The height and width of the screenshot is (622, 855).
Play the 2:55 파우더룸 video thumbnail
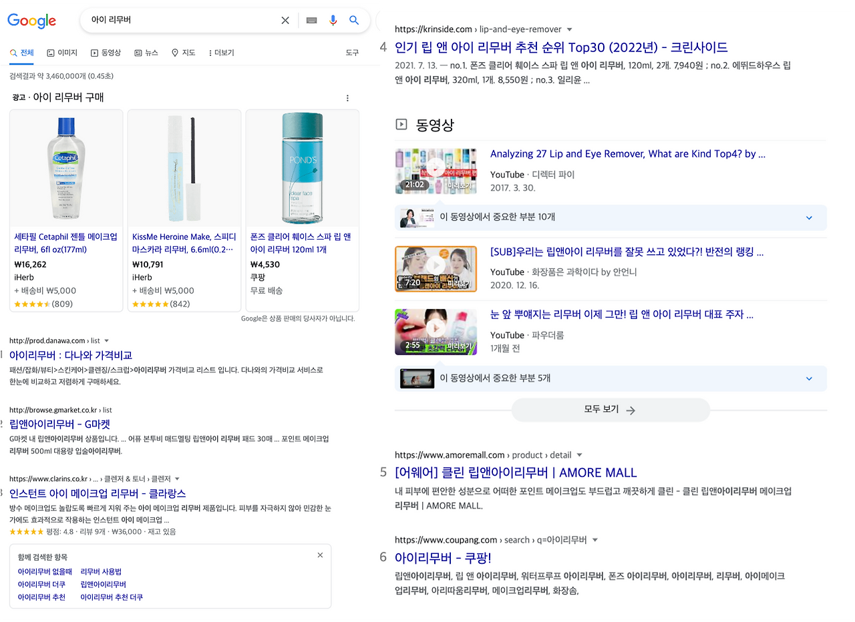click(x=436, y=332)
